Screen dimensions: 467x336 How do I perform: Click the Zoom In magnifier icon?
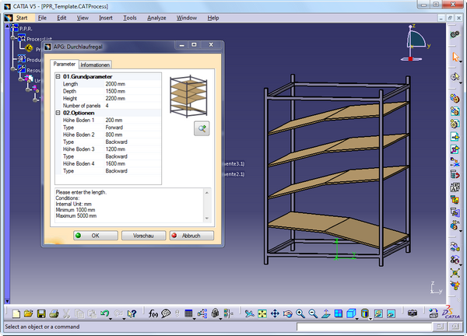click(300, 313)
